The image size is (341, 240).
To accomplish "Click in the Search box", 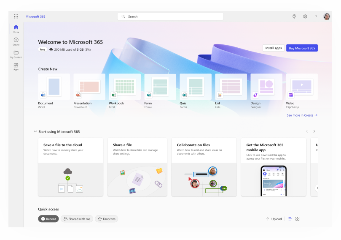I will click(170, 16).
